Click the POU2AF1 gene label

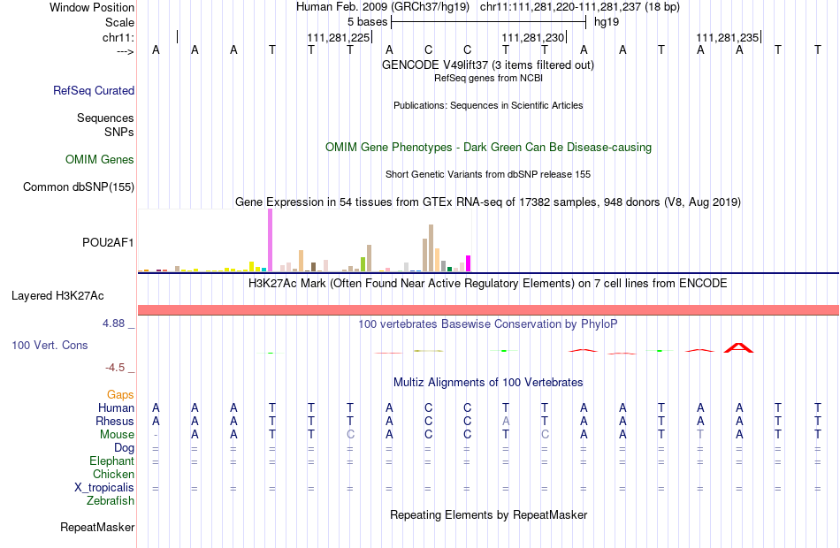click(108, 243)
